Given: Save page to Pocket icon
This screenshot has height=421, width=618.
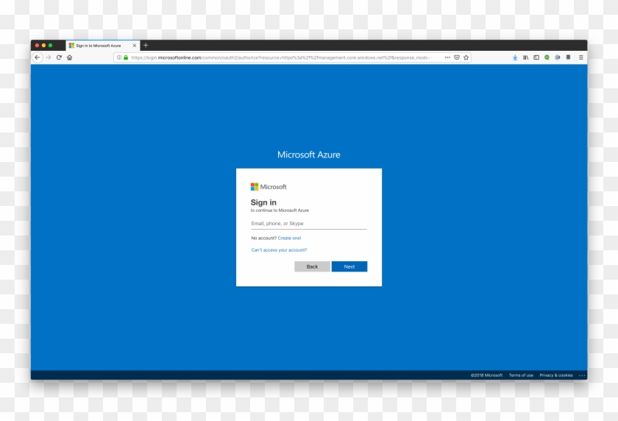Looking at the screenshot, I should pyautogui.click(x=457, y=57).
